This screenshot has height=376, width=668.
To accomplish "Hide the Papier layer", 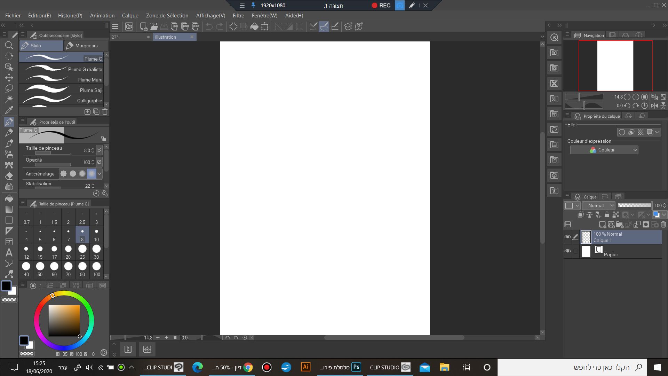I will (567, 251).
